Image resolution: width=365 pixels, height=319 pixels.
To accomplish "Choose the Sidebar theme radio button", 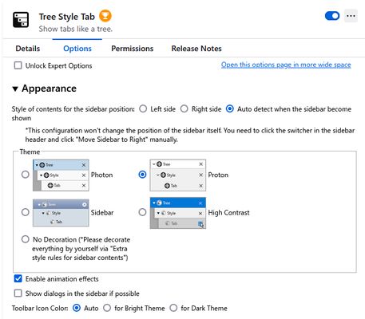I will click(26, 212).
